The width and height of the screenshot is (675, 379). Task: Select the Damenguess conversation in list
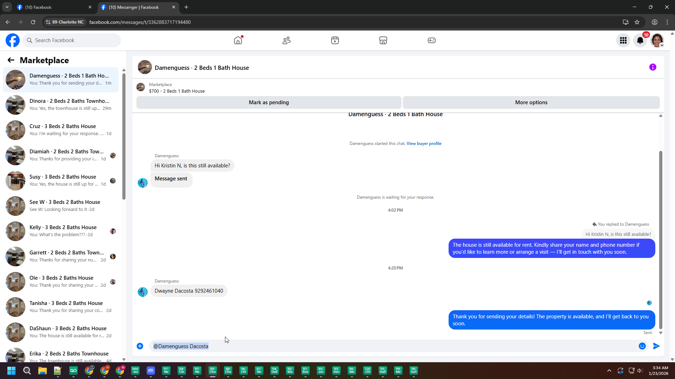(x=61, y=80)
